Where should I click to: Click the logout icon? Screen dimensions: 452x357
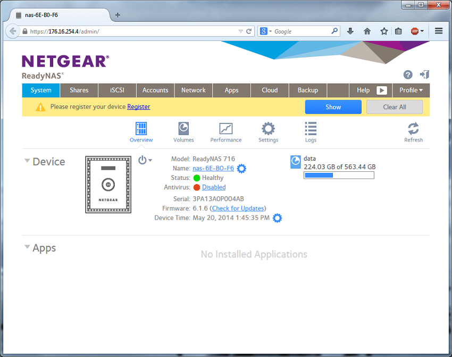click(424, 74)
